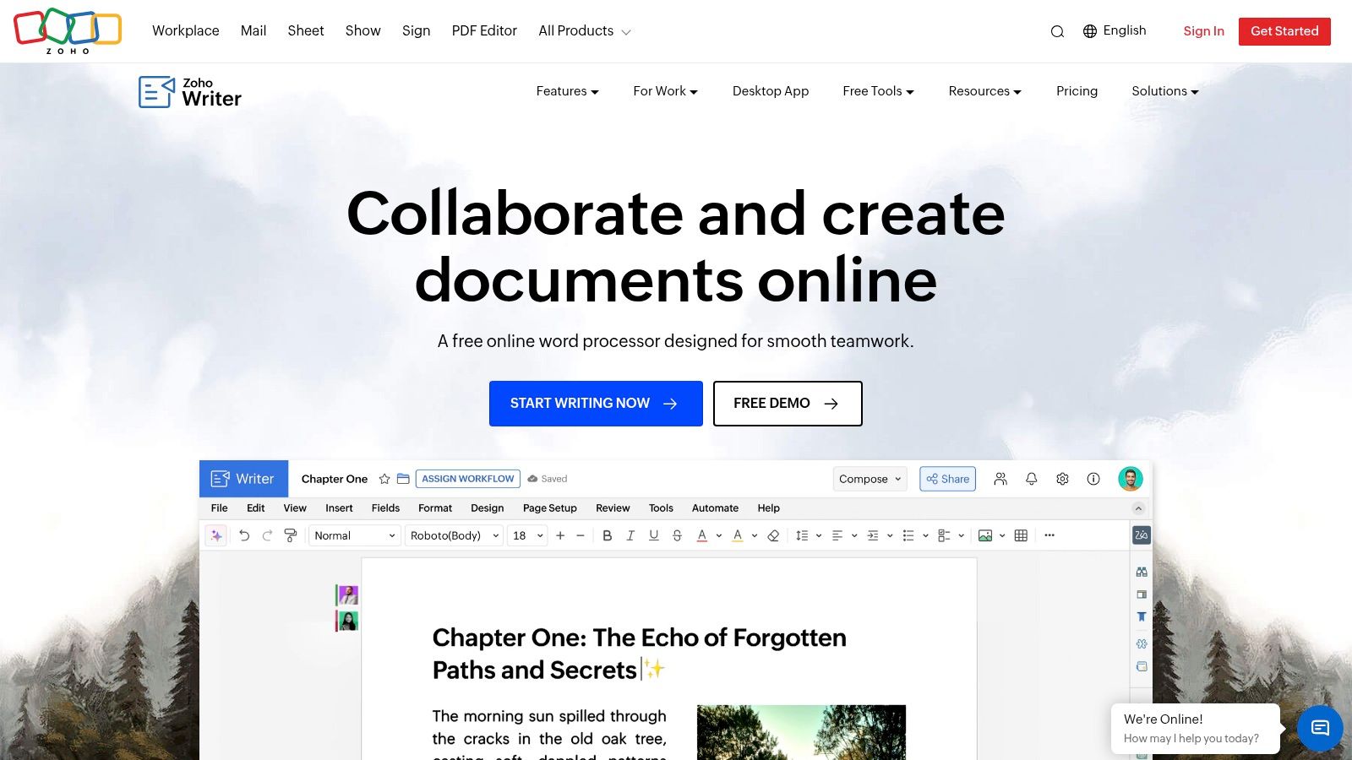Open the Page Setup menu
The width and height of the screenshot is (1352, 760).
click(x=550, y=508)
